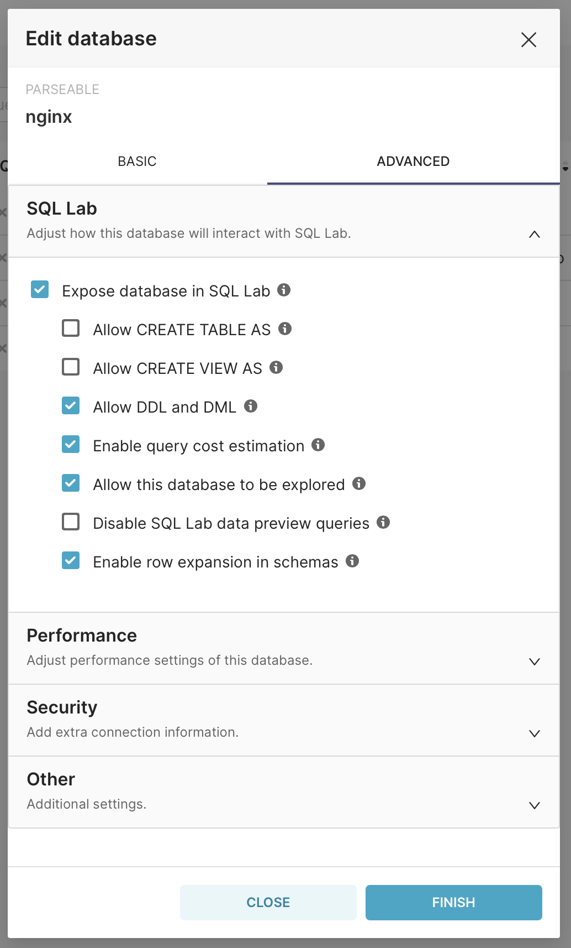Uncheck Expose database in SQL Lab
Viewport: 571px width, 948px height.
[x=40, y=289]
